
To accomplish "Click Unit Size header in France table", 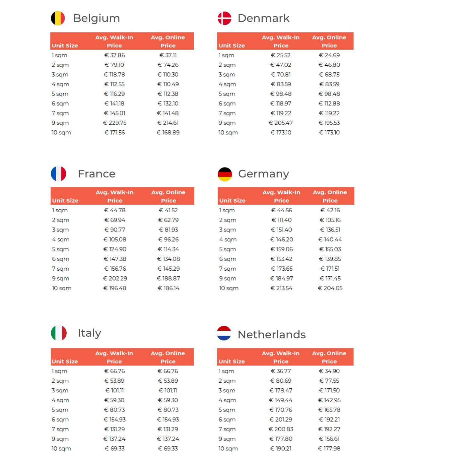I will coord(65,200).
